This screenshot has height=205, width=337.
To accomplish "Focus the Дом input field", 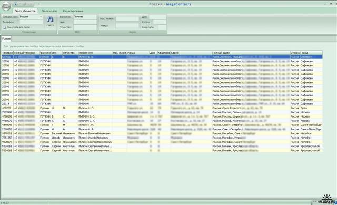I will tap(157, 17).
